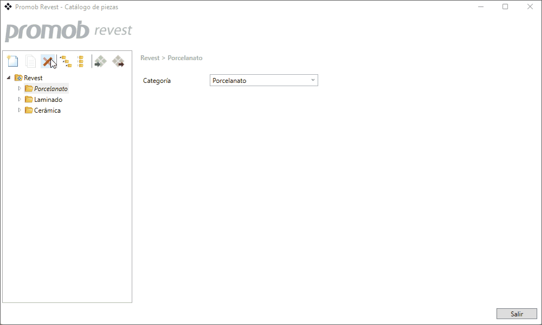Export pieces with the dark-arrow tile icon
542x325 pixels.
coord(118,61)
